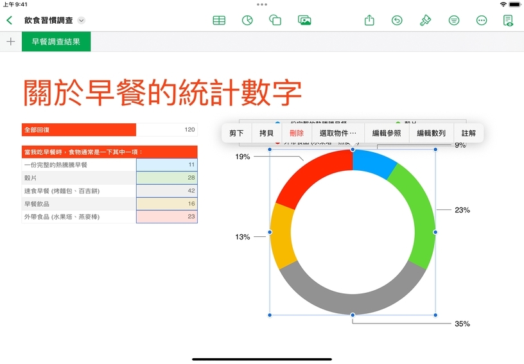
Task: Open the insert chart icon
Action: pyautogui.click(x=247, y=20)
